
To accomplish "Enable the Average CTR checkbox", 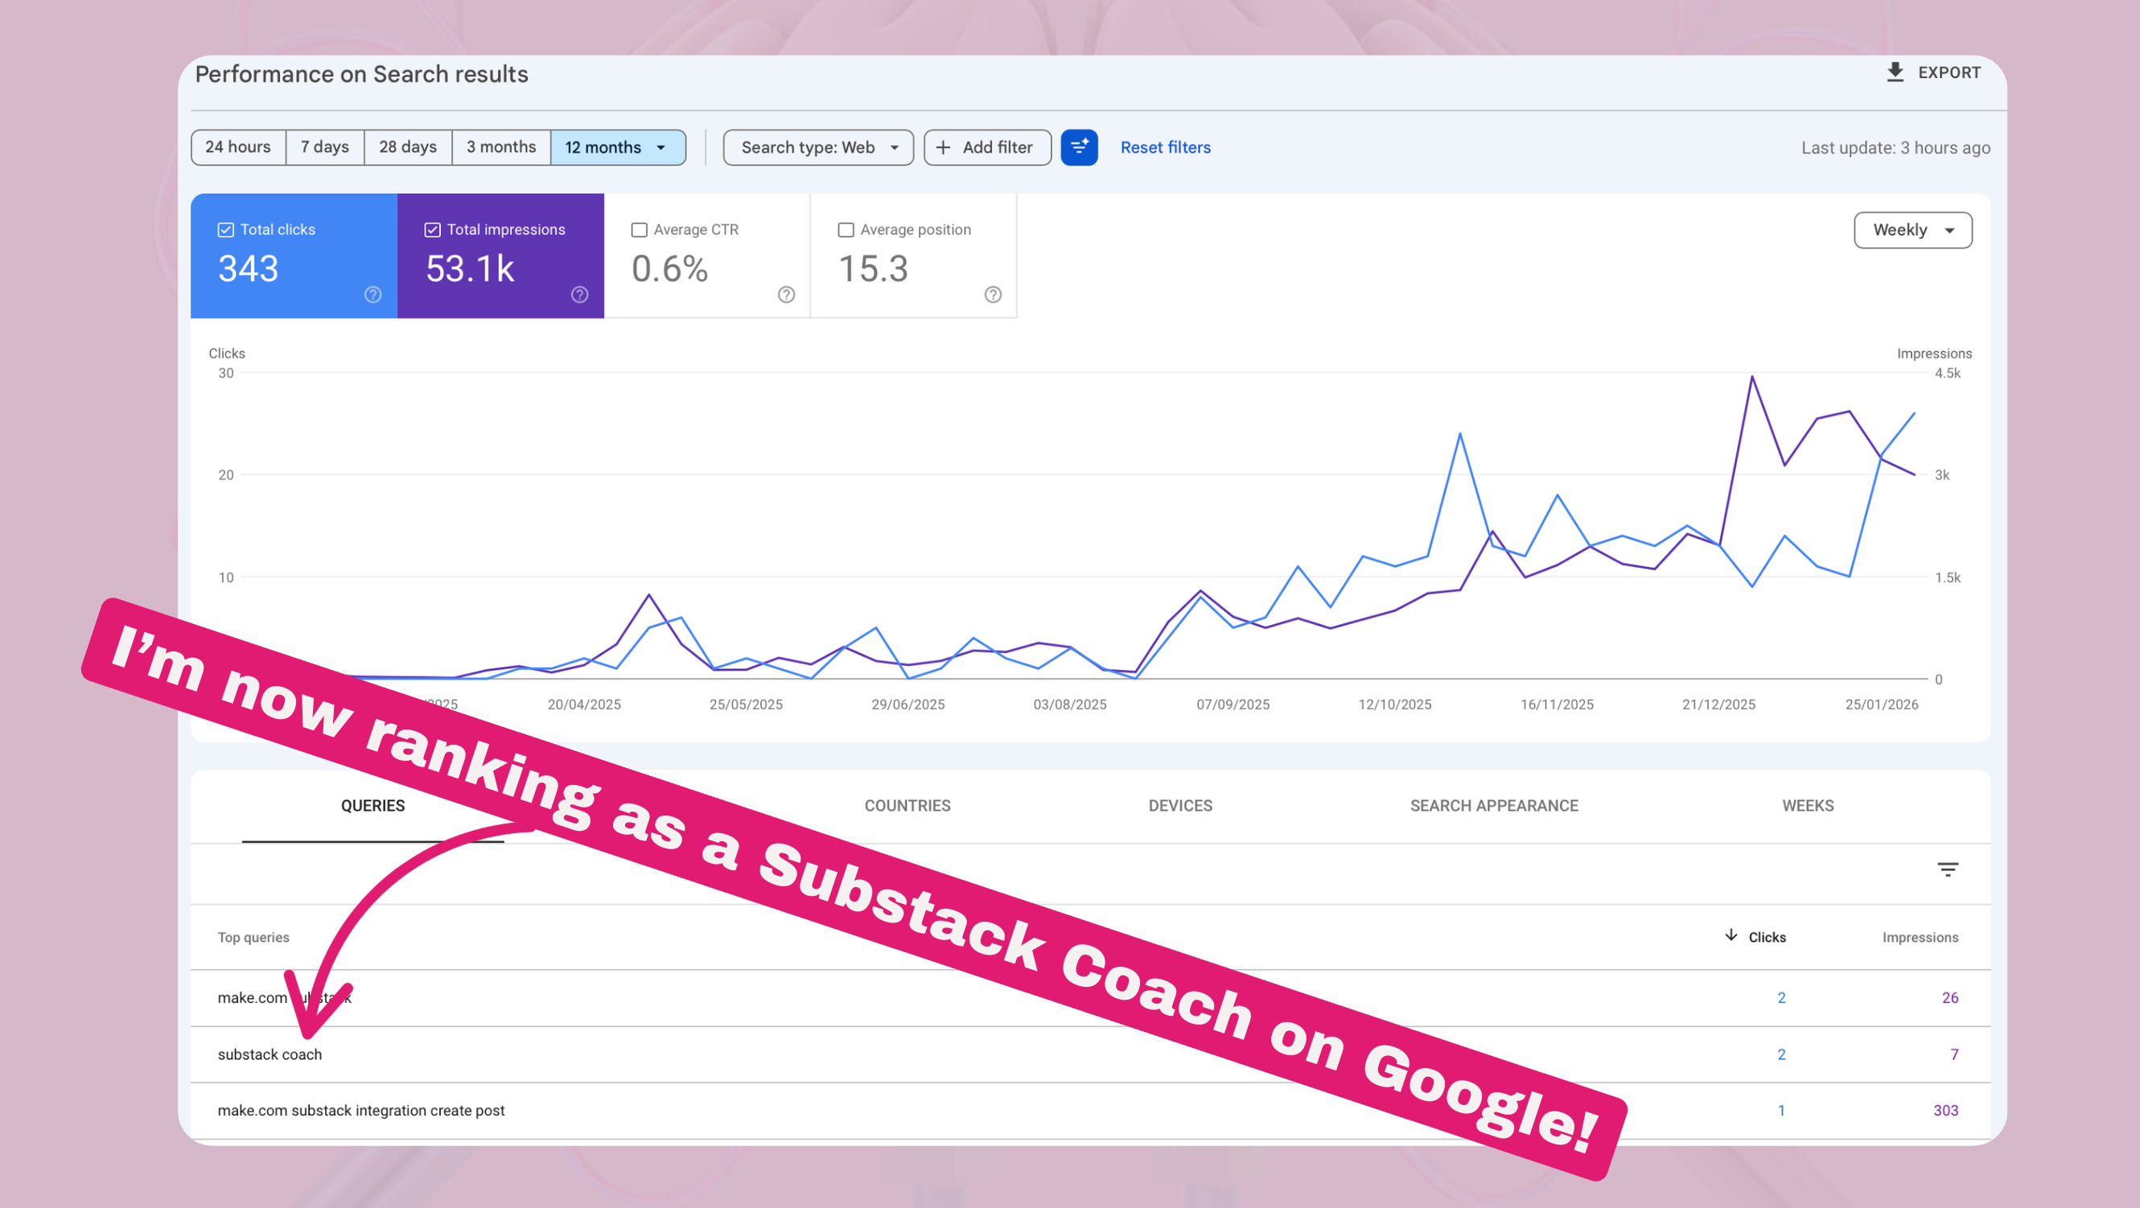I will tap(639, 230).
